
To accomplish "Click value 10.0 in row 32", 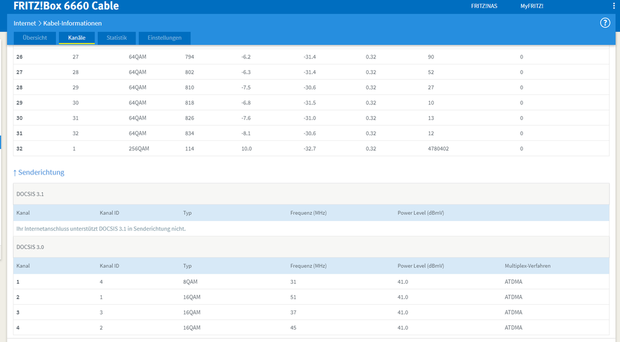I will pyautogui.click(x=246, y=149).
